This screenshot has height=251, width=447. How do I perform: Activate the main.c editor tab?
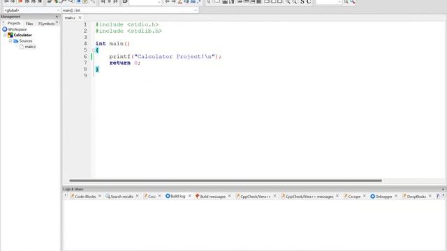70,17
